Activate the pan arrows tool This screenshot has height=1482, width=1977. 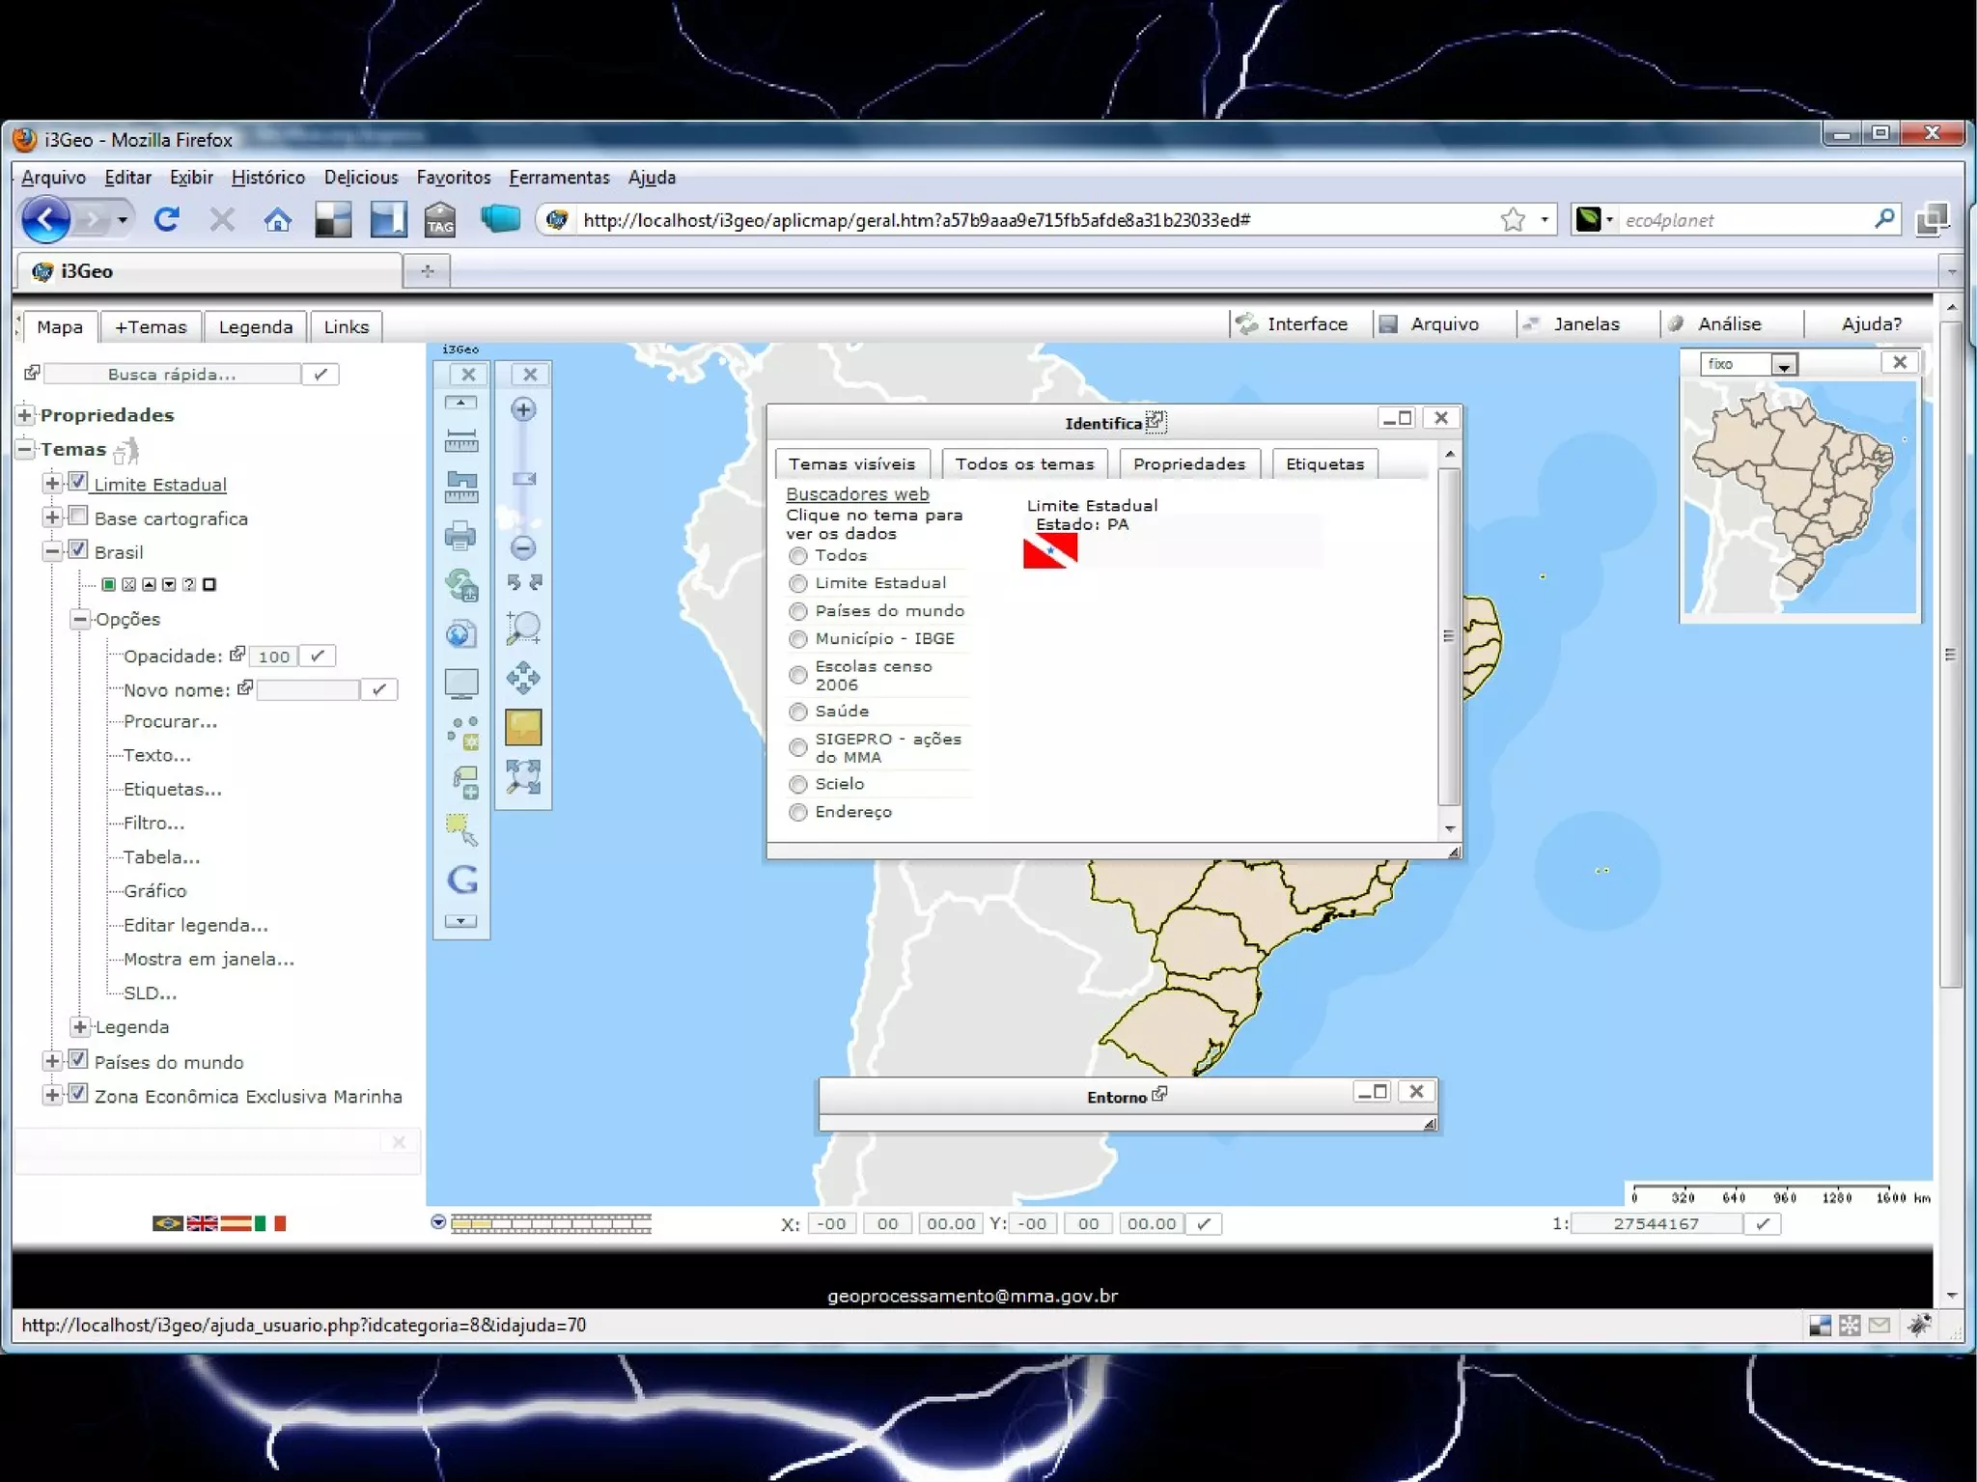pos(523,678)
